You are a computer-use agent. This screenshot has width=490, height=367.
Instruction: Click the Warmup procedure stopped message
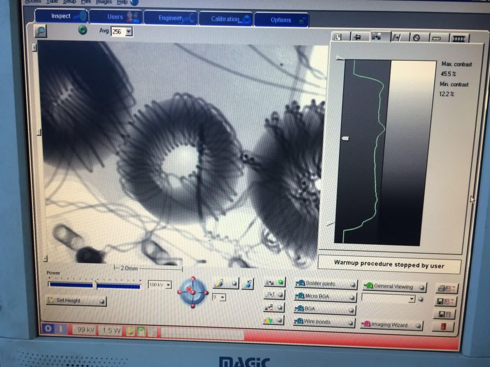coord(389,265)
